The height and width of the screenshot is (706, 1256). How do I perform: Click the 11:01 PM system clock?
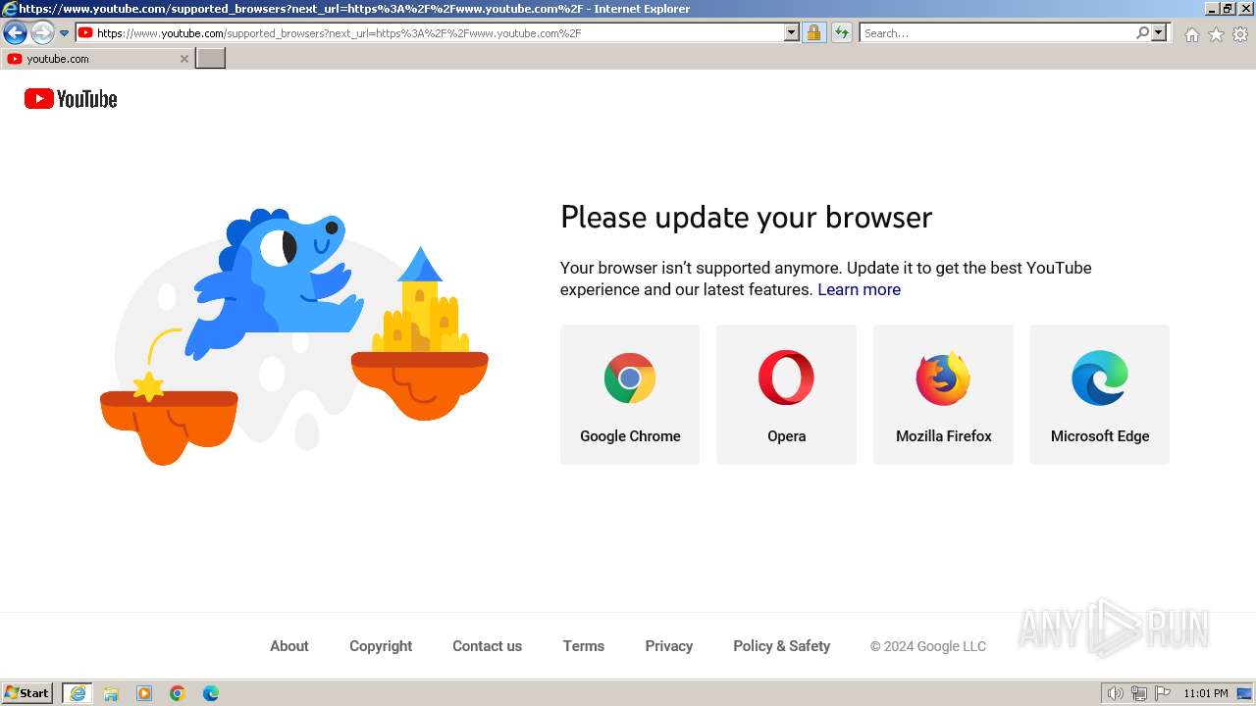point(1206,693)
